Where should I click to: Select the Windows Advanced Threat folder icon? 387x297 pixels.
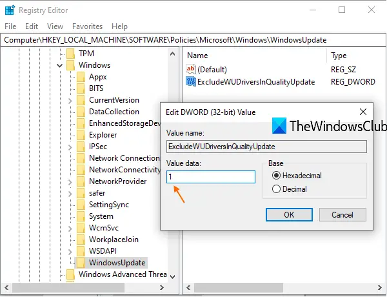70,274
